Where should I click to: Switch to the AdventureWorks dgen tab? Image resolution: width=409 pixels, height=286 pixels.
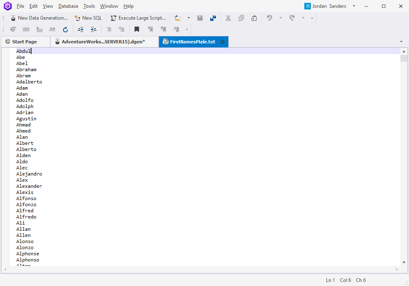103,42
